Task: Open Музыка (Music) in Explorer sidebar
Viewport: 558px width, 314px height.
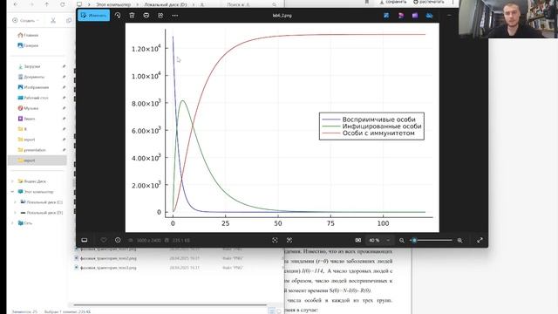Action: (28, 108)
